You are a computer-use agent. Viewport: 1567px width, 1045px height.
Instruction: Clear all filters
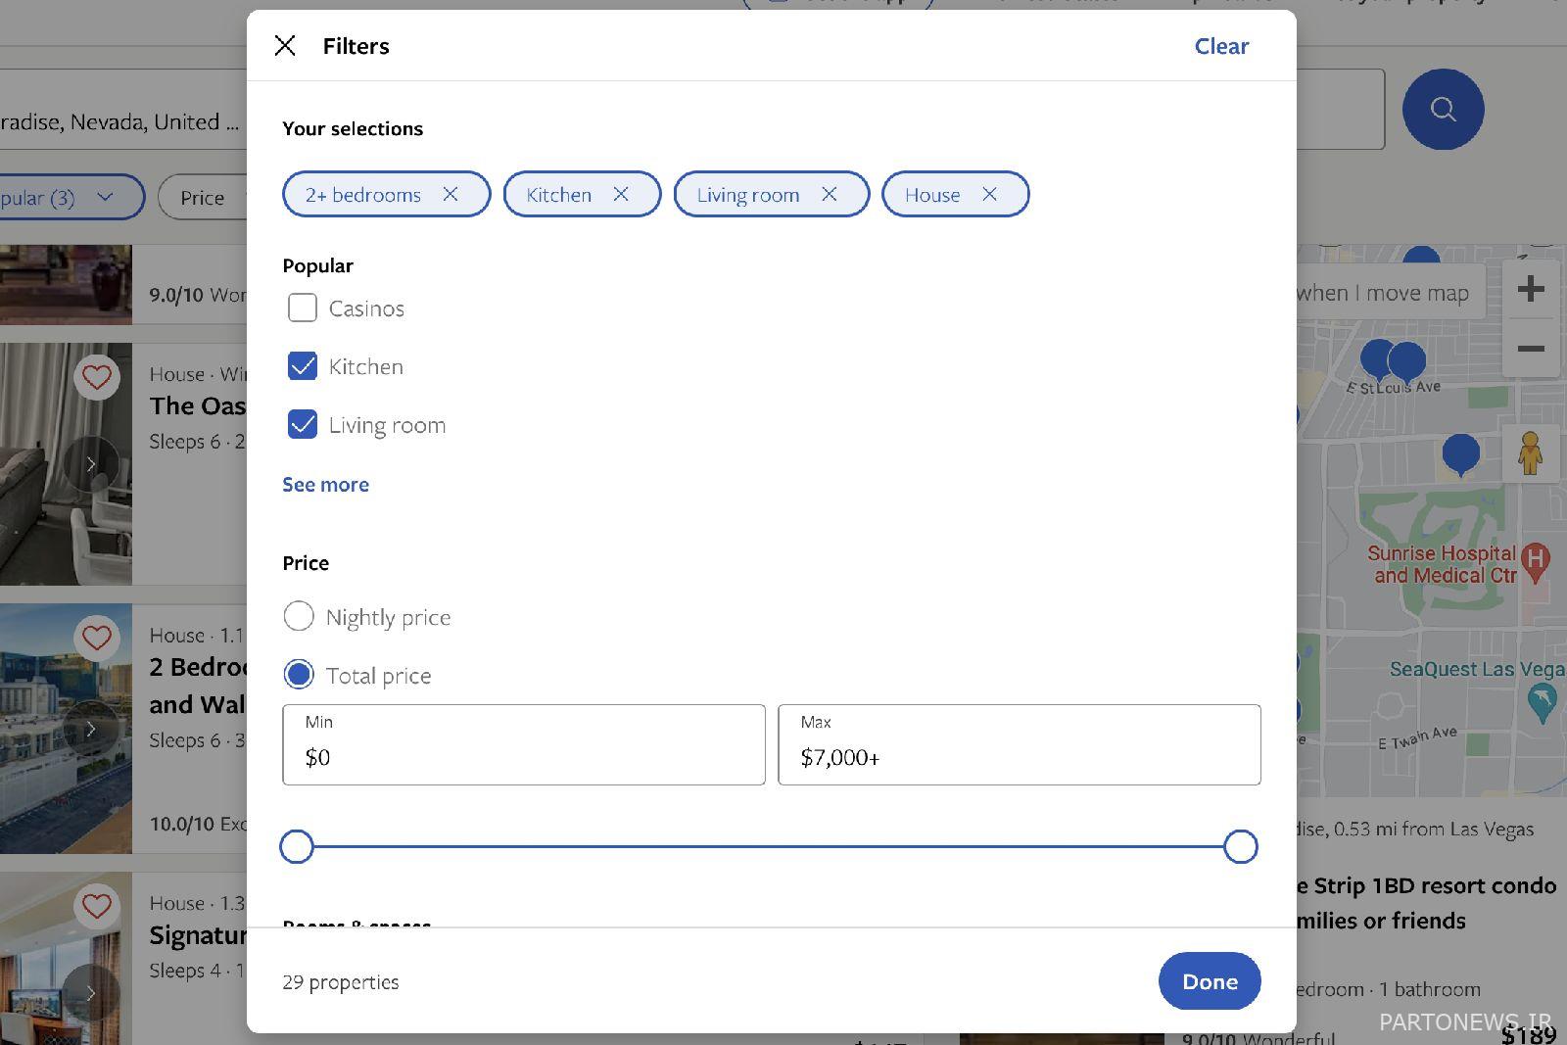pos(1221,46)
